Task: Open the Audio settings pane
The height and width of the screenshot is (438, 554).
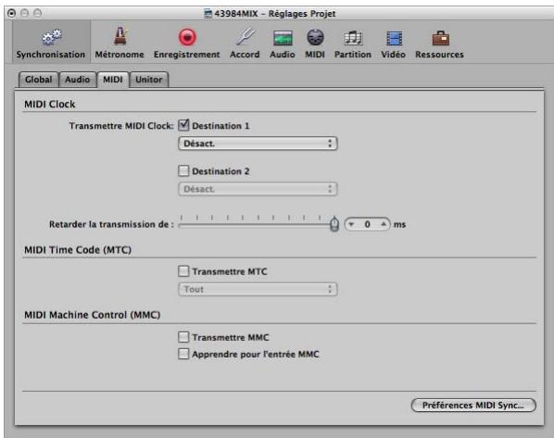Action: 283,44
